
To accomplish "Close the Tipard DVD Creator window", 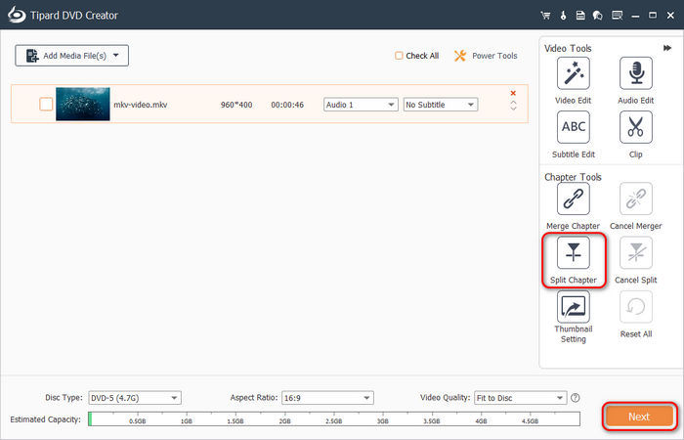I will (x=671, y=16).
